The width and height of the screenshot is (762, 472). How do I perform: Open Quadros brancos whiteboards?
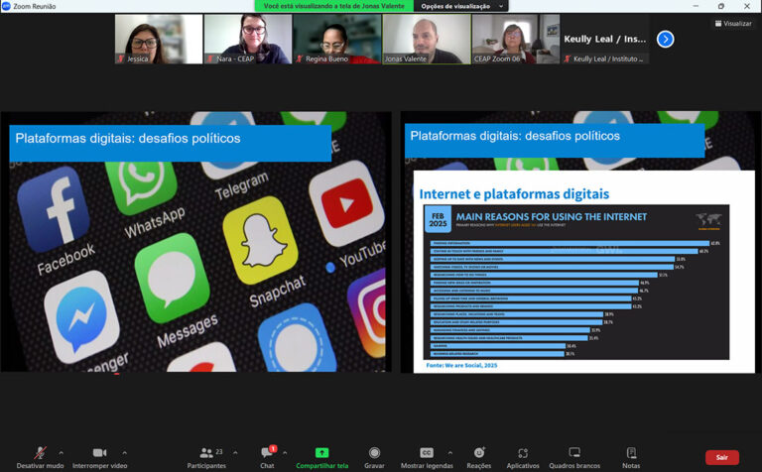(x=574, y=457)
